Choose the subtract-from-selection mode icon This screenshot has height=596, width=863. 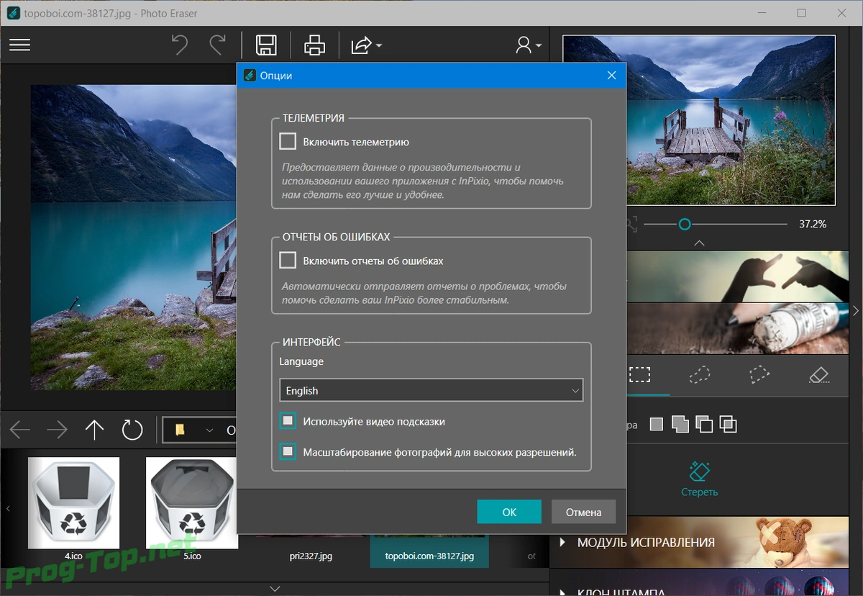(704, 425)
